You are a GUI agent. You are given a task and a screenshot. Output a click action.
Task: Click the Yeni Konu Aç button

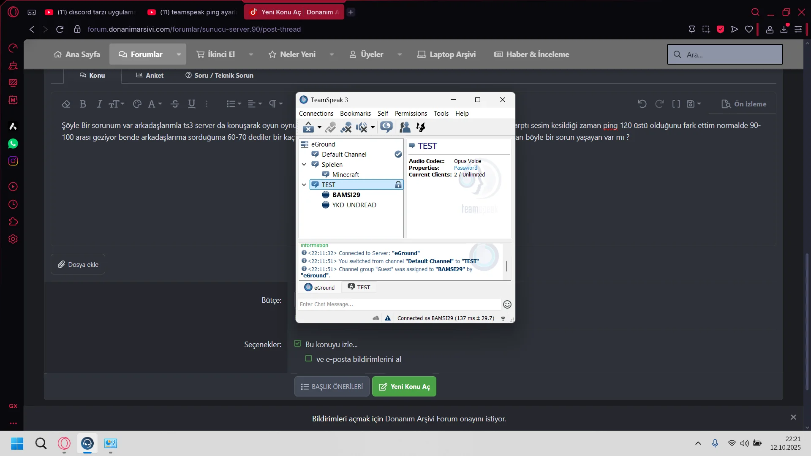pyautogui.click(x=404, y=387)
